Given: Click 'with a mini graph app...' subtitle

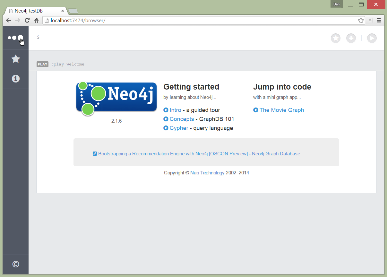Looking at the screenshot, I should [x=277, y=97].
